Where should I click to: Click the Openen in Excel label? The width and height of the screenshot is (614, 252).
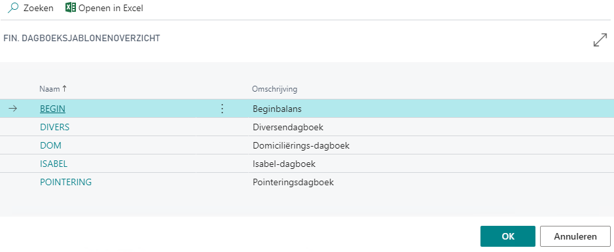tap(111, 8)
